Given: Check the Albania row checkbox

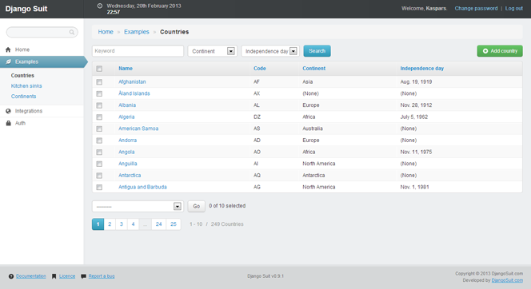Looking at the screenshot, I should pos(99,105).
